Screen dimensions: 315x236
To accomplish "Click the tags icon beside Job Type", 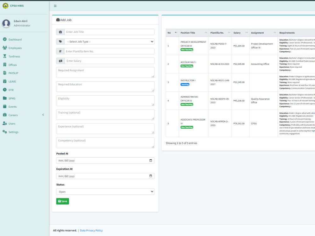I will [x=60, y=42].
